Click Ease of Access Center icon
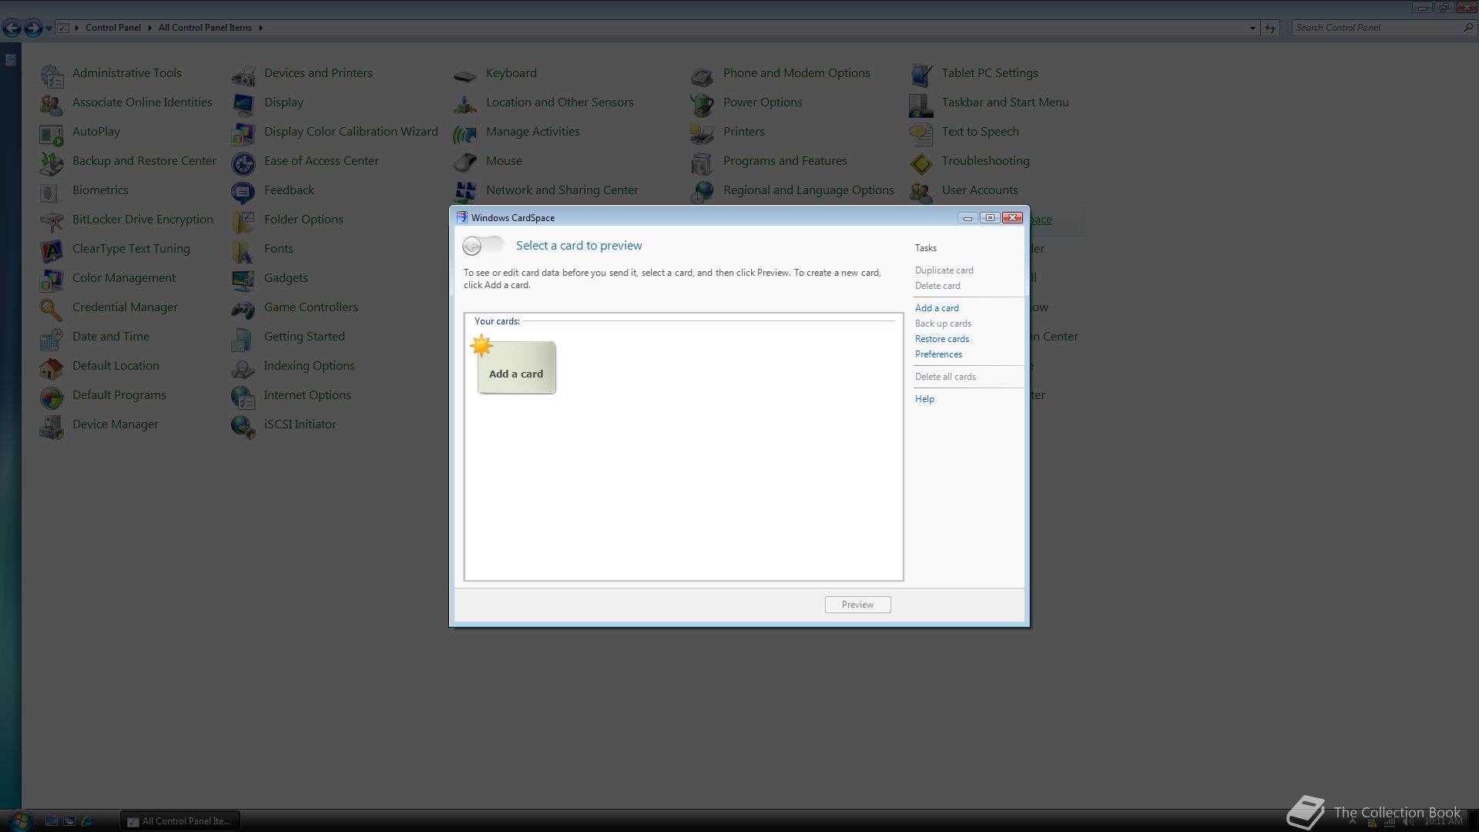The height and width of the screenshot is (832, 1479). pos(243,163)
